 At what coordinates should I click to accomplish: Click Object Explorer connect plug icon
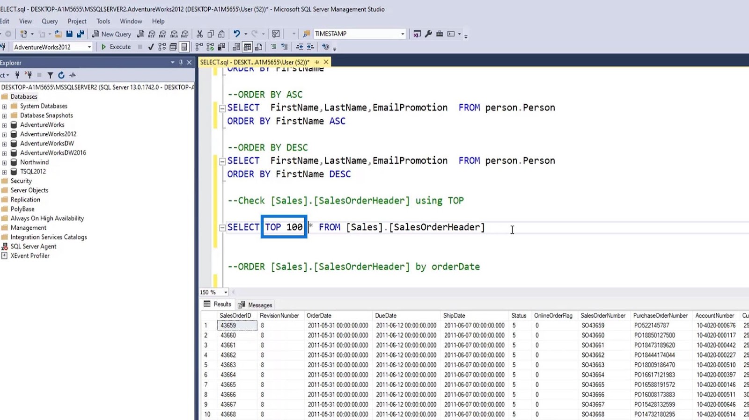coord(17,75)
